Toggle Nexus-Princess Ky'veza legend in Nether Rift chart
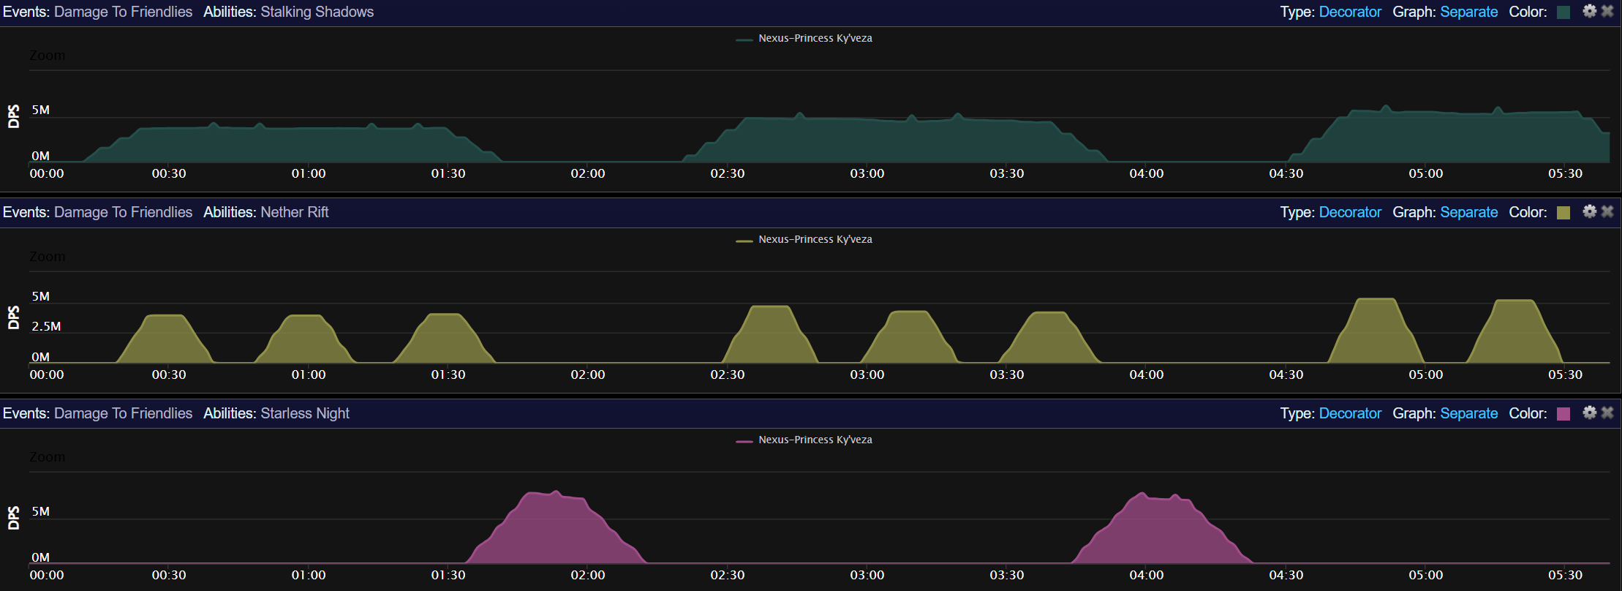The image size is (1622, 591). pyautogui.click(x=804, y=240)
